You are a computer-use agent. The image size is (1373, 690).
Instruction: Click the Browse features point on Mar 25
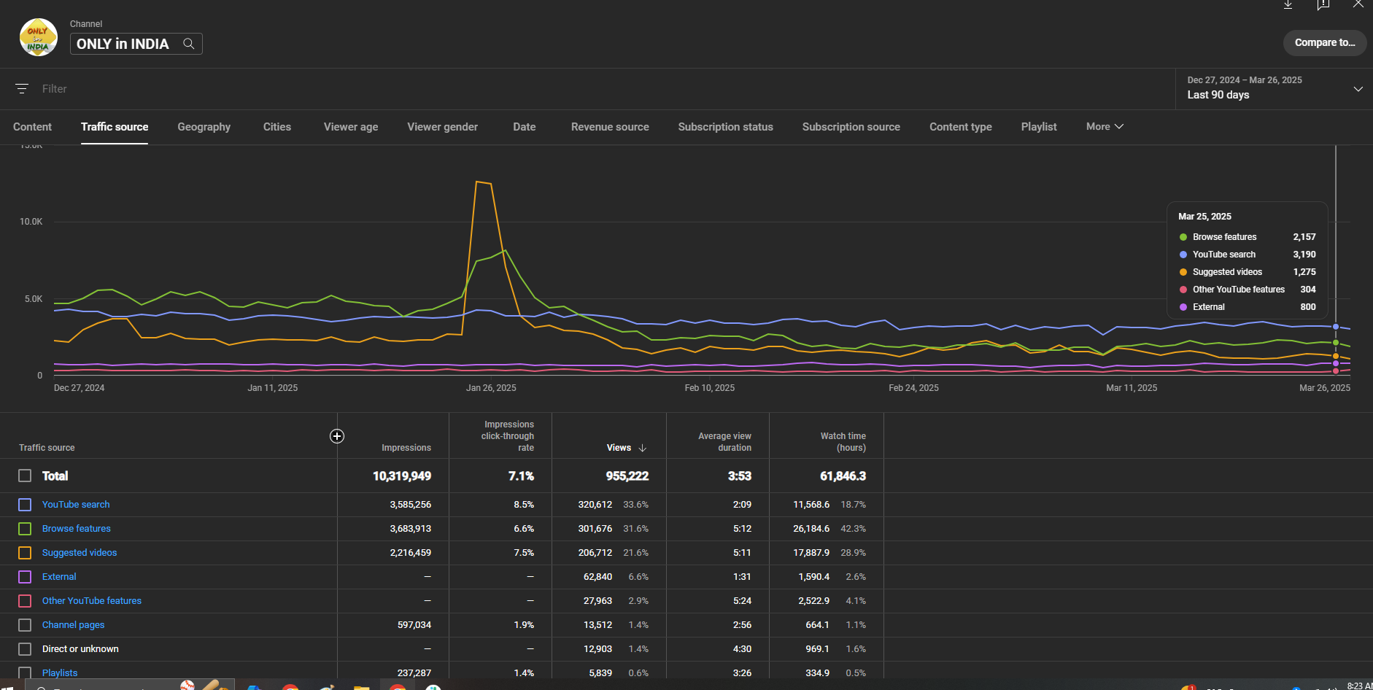1336,343
